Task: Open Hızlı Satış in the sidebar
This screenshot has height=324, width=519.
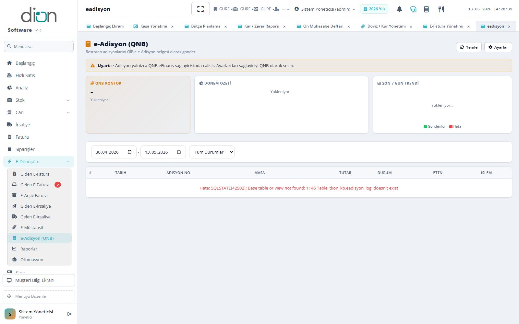Action: point(39,75)
